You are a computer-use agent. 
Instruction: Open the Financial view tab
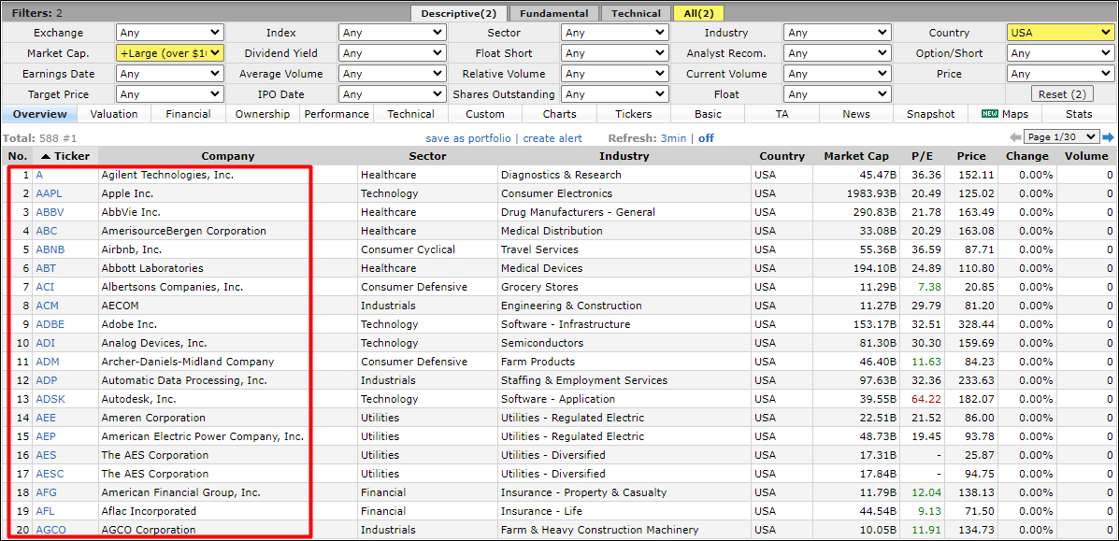(x=189, y=114)
